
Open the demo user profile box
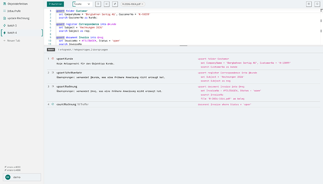click(22, 177)
